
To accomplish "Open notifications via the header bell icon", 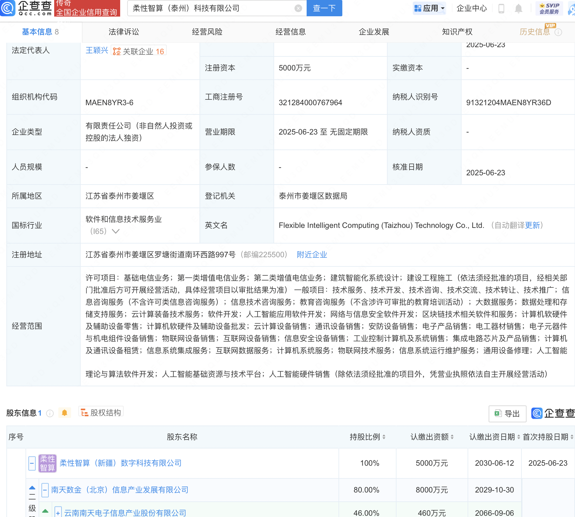I will [519, 9].
